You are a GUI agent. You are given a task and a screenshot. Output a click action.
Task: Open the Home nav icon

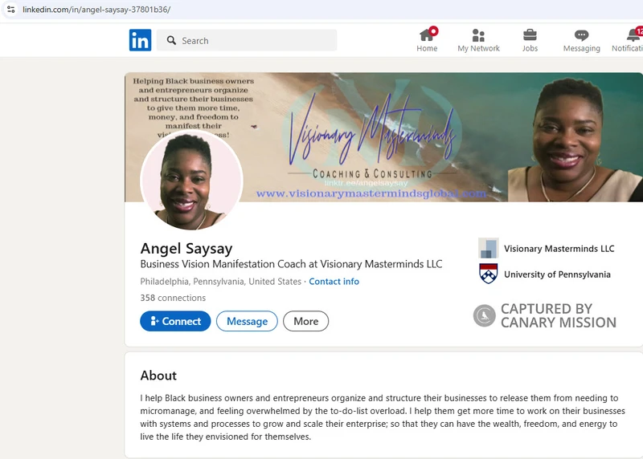click(427, 35)
